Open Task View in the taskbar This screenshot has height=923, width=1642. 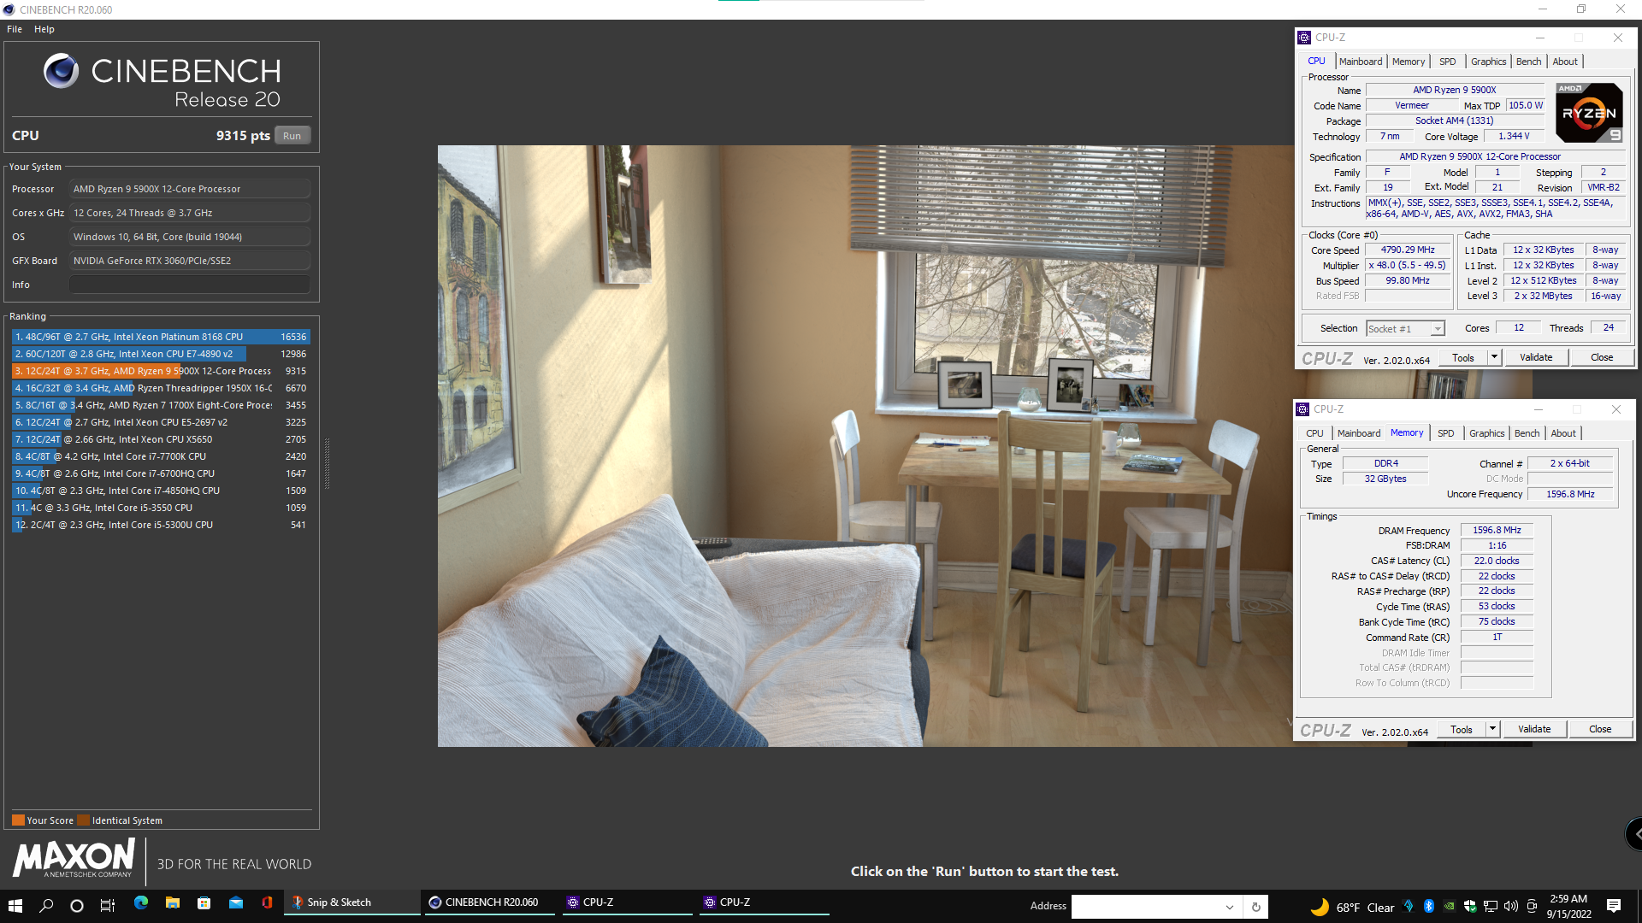[x=108, y=905]
